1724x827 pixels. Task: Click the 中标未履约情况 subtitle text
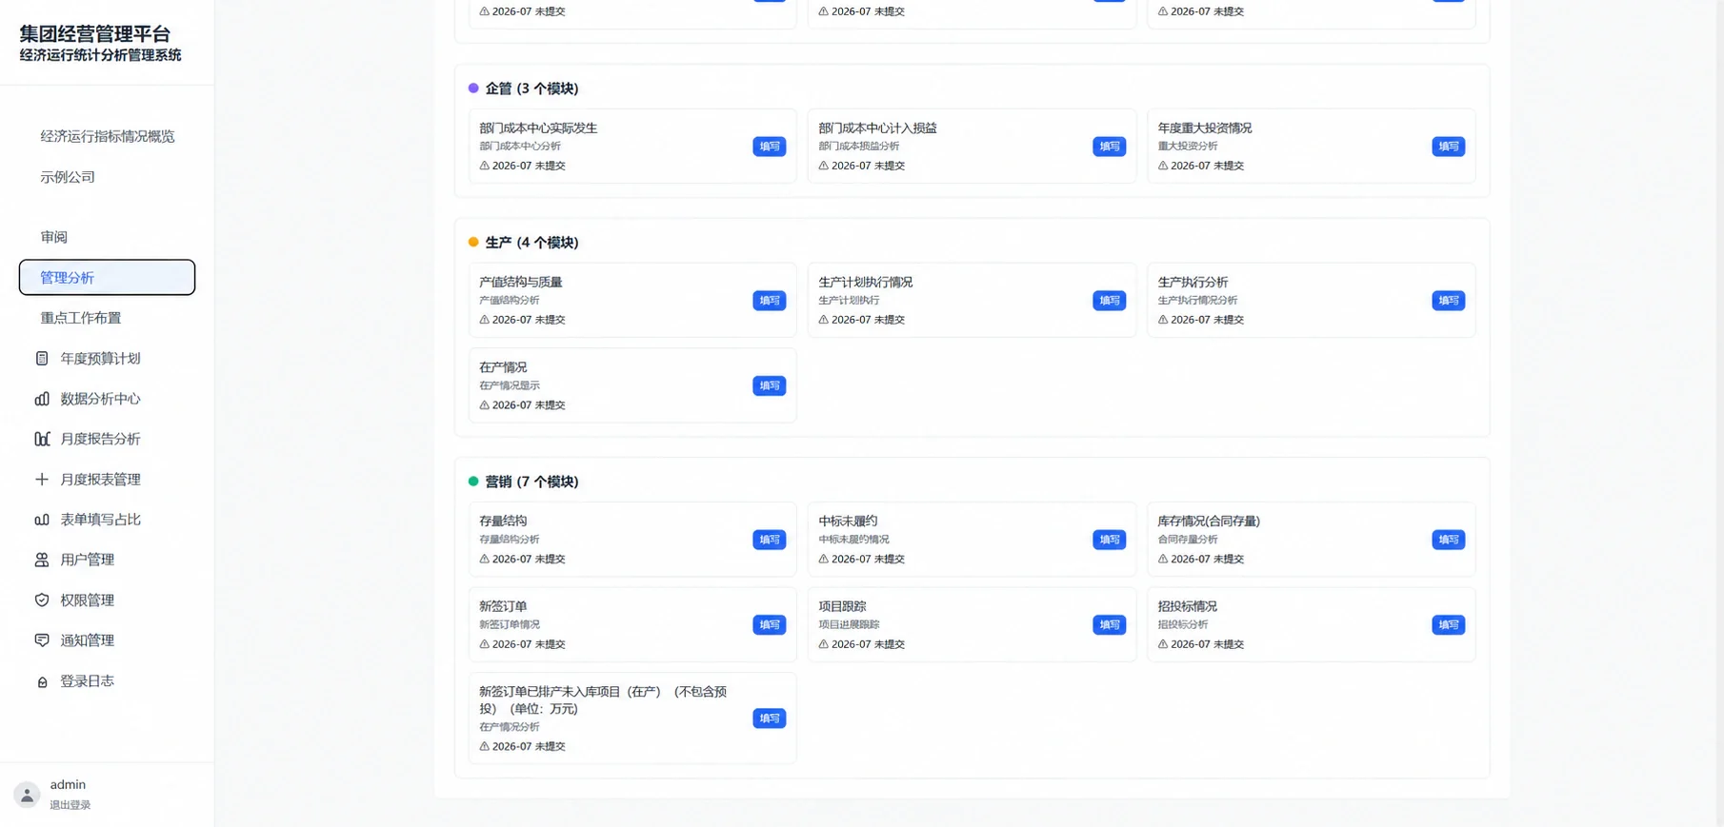point(853,540)
